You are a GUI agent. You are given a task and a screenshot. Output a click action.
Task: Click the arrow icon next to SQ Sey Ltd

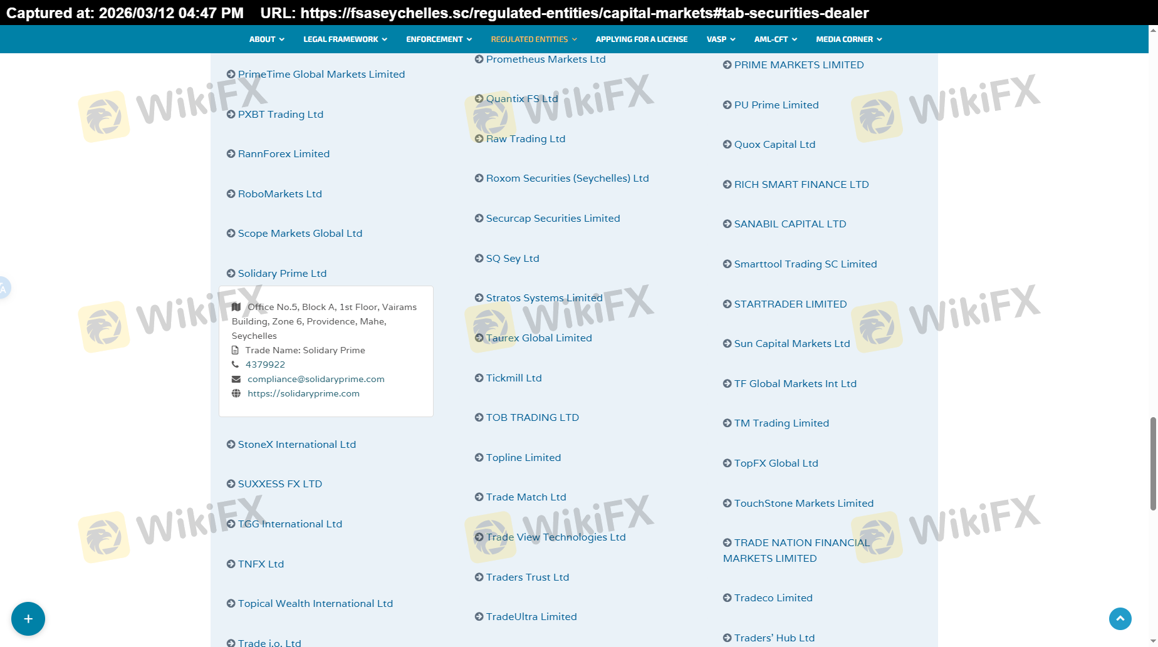[x=479, y=258]
